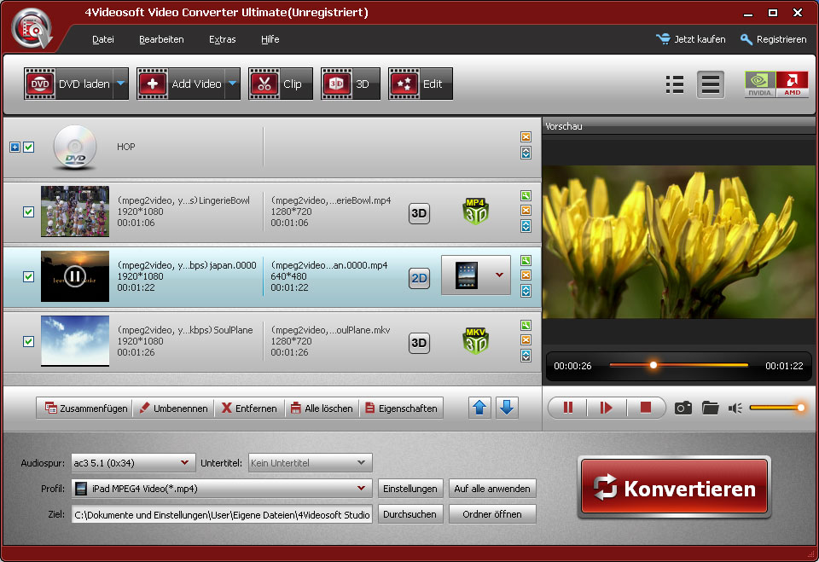Take a snapshot with the camera icon
Viewport: 819px width, 562px height.
[x=682, y=408]
